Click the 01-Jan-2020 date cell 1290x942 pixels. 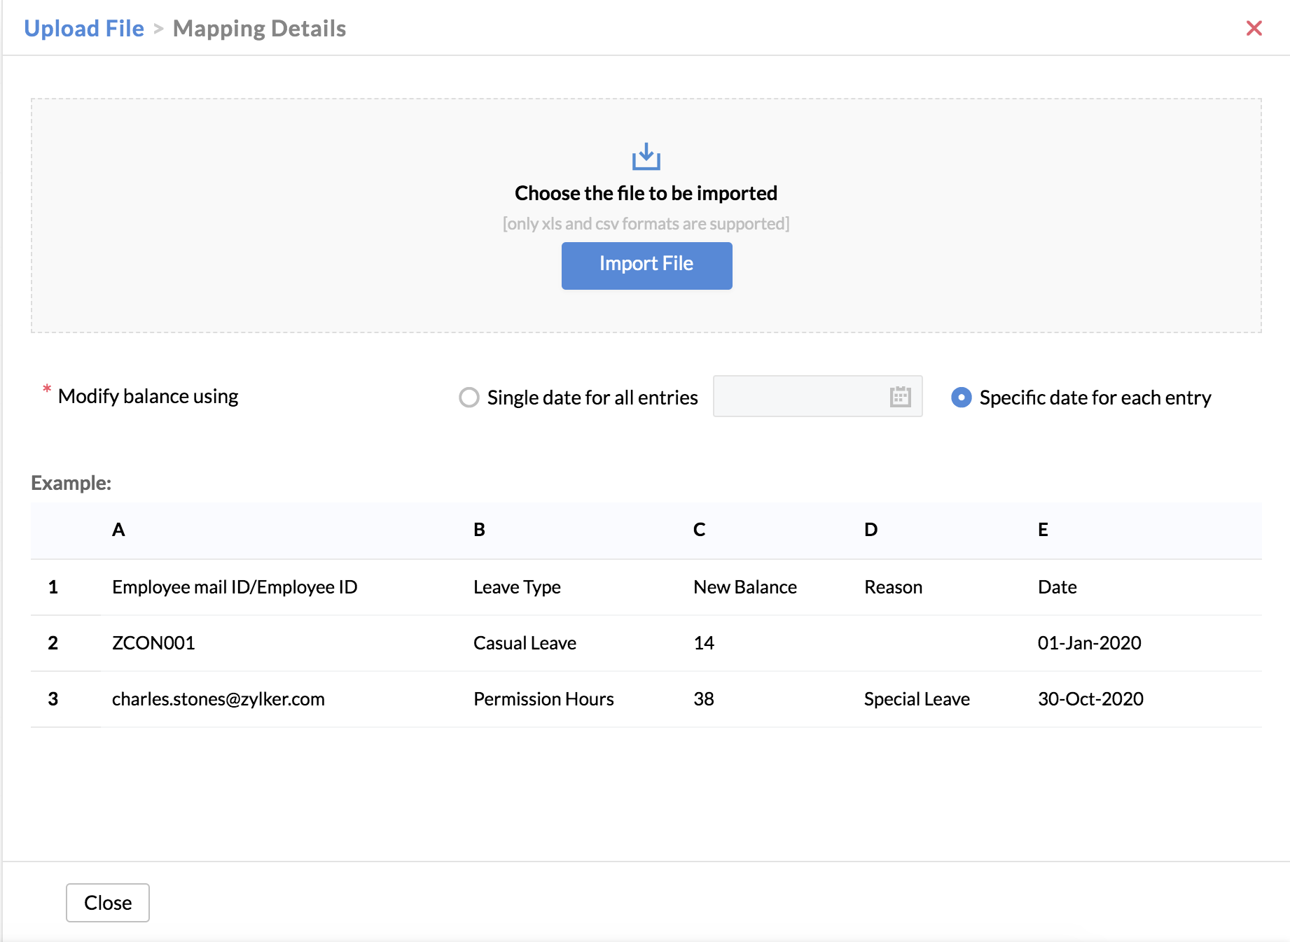1089,643
